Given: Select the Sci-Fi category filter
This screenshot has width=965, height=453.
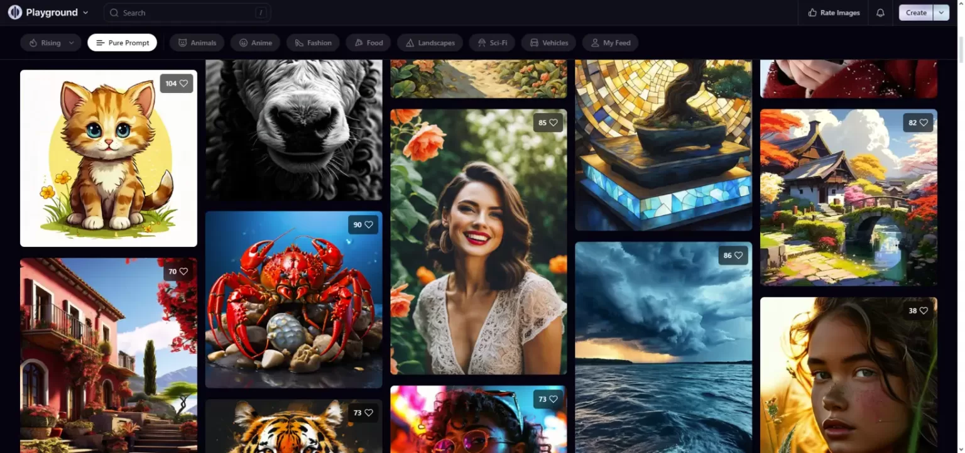Looking at the screenshot, I should coord(492,43).
